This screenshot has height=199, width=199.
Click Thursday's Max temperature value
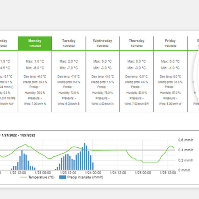pyautogui.click(x=137, y=61)
